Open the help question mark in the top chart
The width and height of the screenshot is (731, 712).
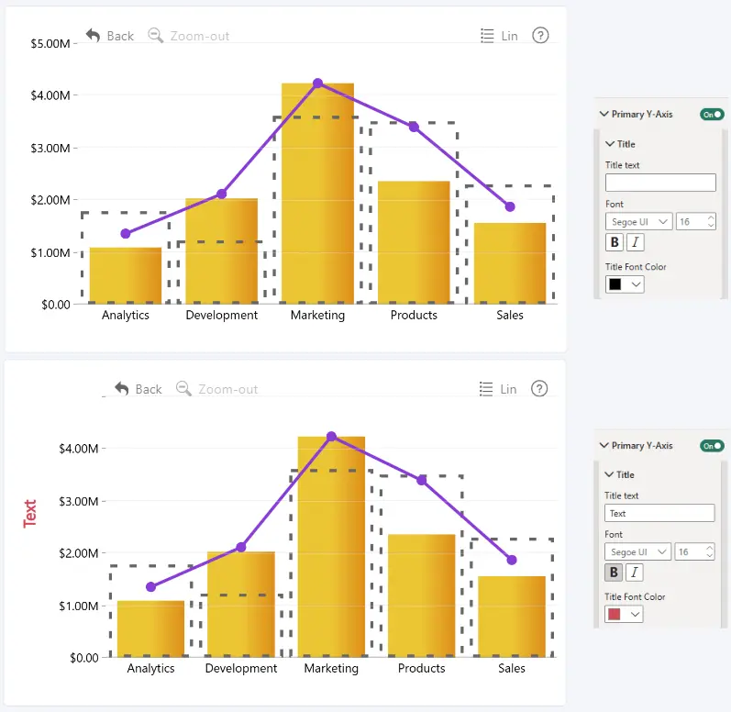click(x=540, y=36)
